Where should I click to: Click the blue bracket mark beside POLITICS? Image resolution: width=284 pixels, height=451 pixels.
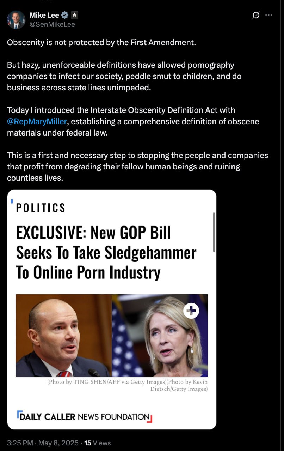click(12, 202)
